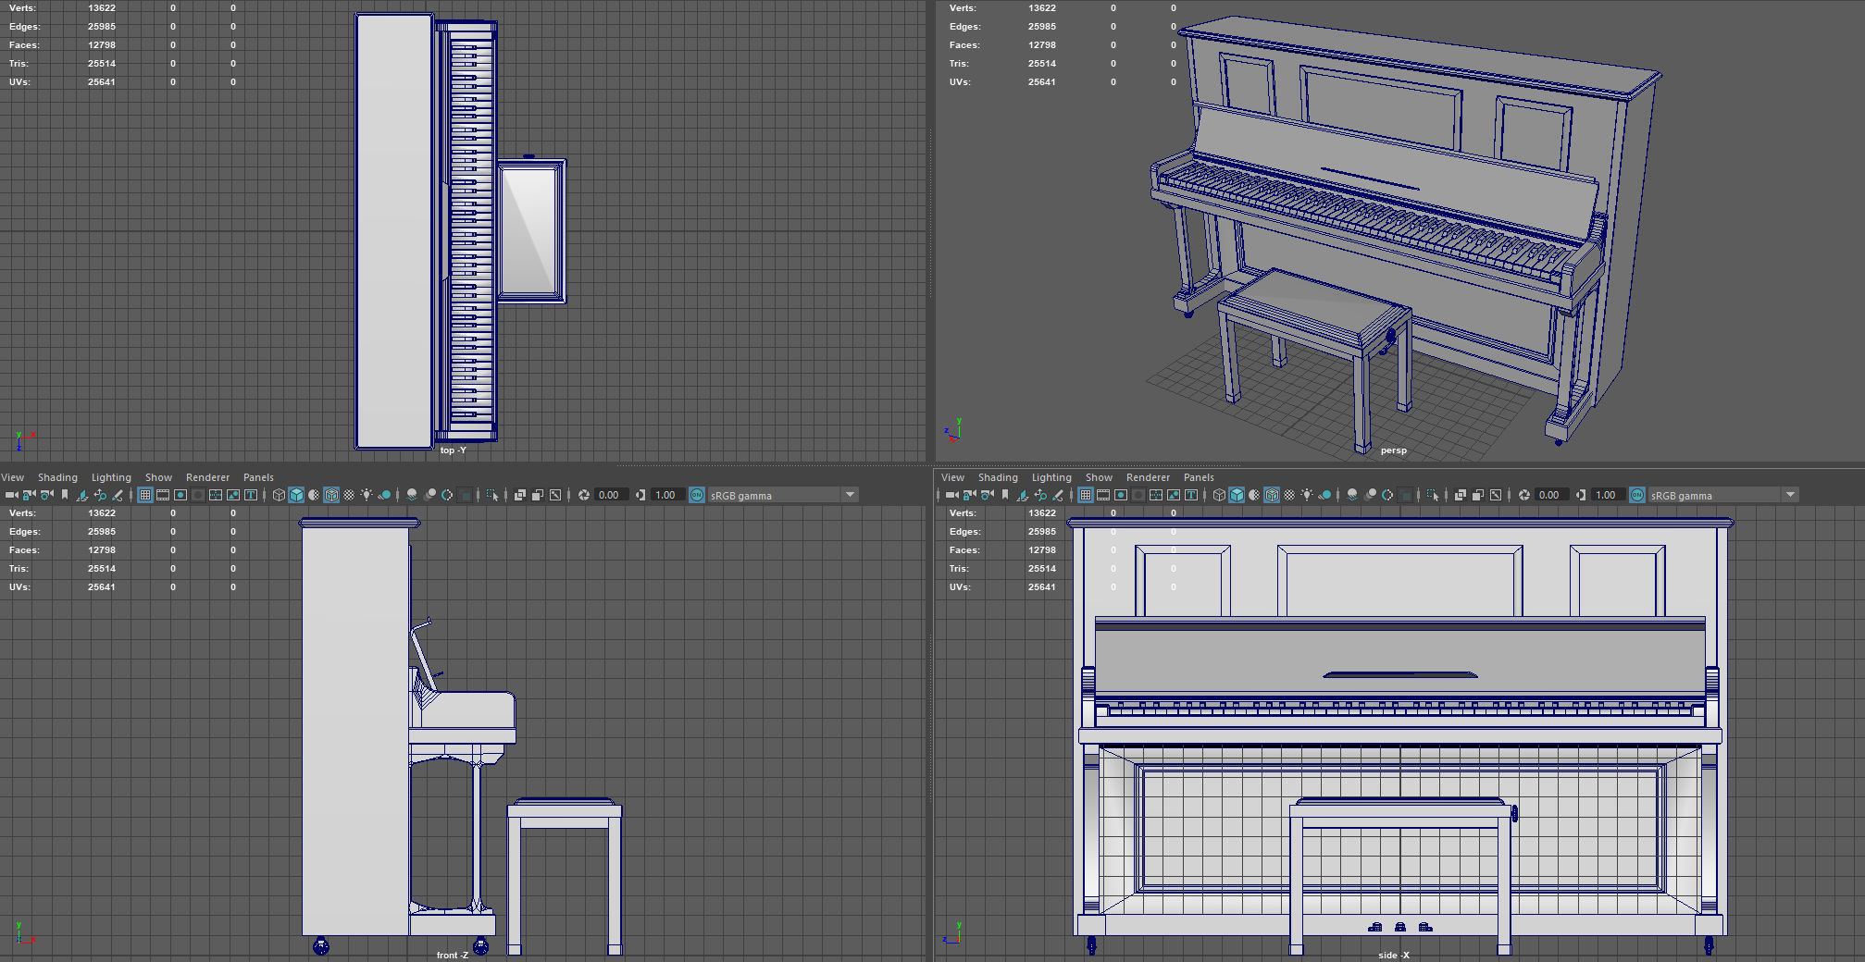Click Lock Camera icon in side panel
This screenshot has width=1865, height=962.
click(969, 495)
